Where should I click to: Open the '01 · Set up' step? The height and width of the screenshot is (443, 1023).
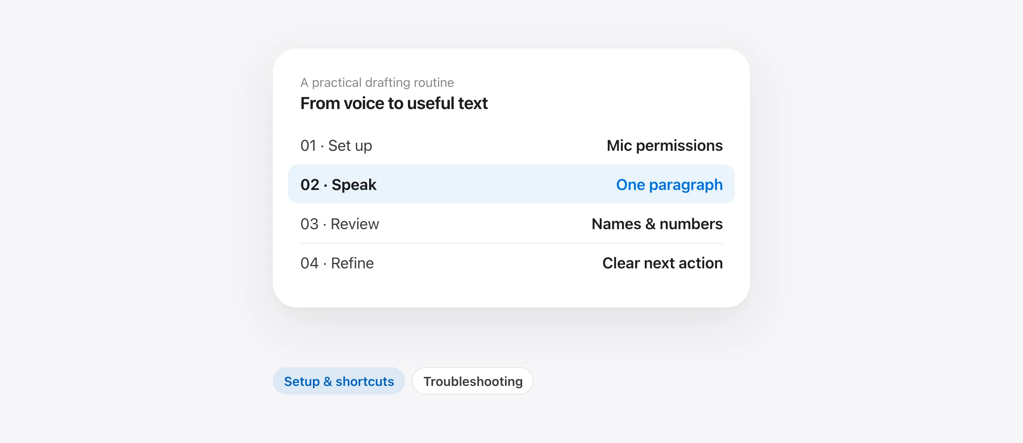click(511, 145)
